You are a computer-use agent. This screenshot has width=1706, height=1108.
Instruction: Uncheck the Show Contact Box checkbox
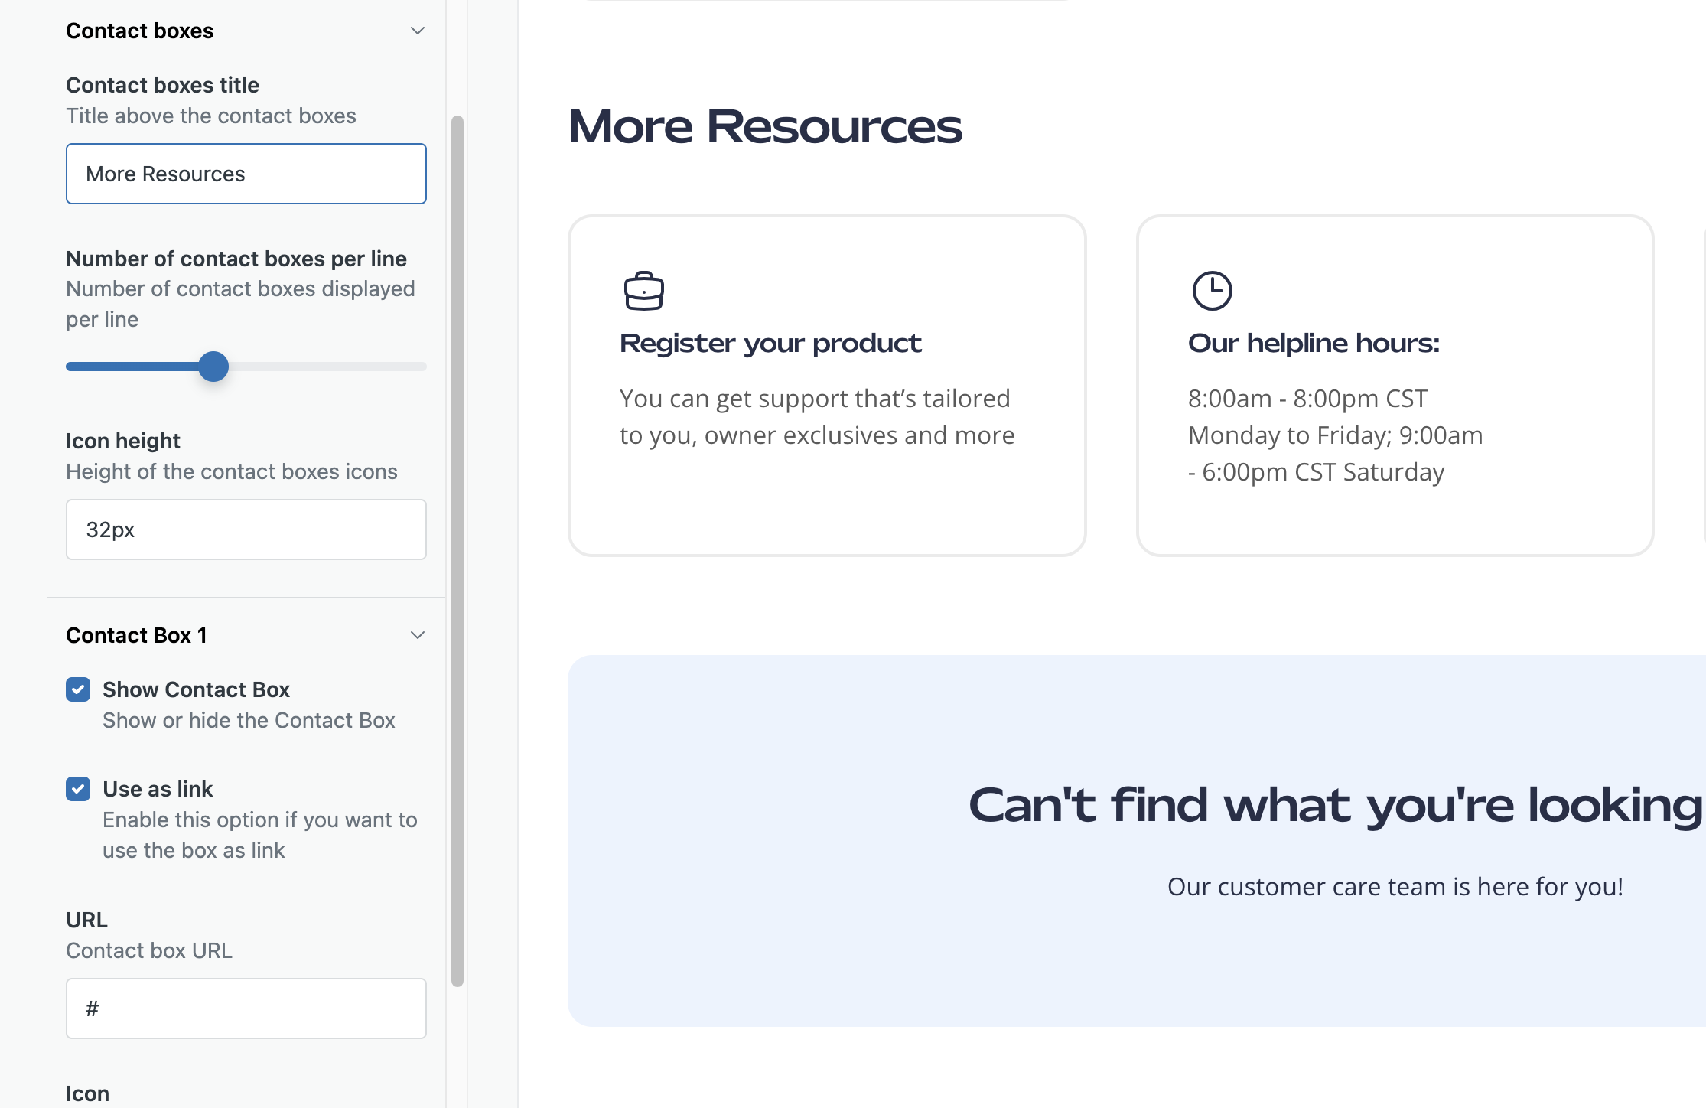click(x=78, y=689)
